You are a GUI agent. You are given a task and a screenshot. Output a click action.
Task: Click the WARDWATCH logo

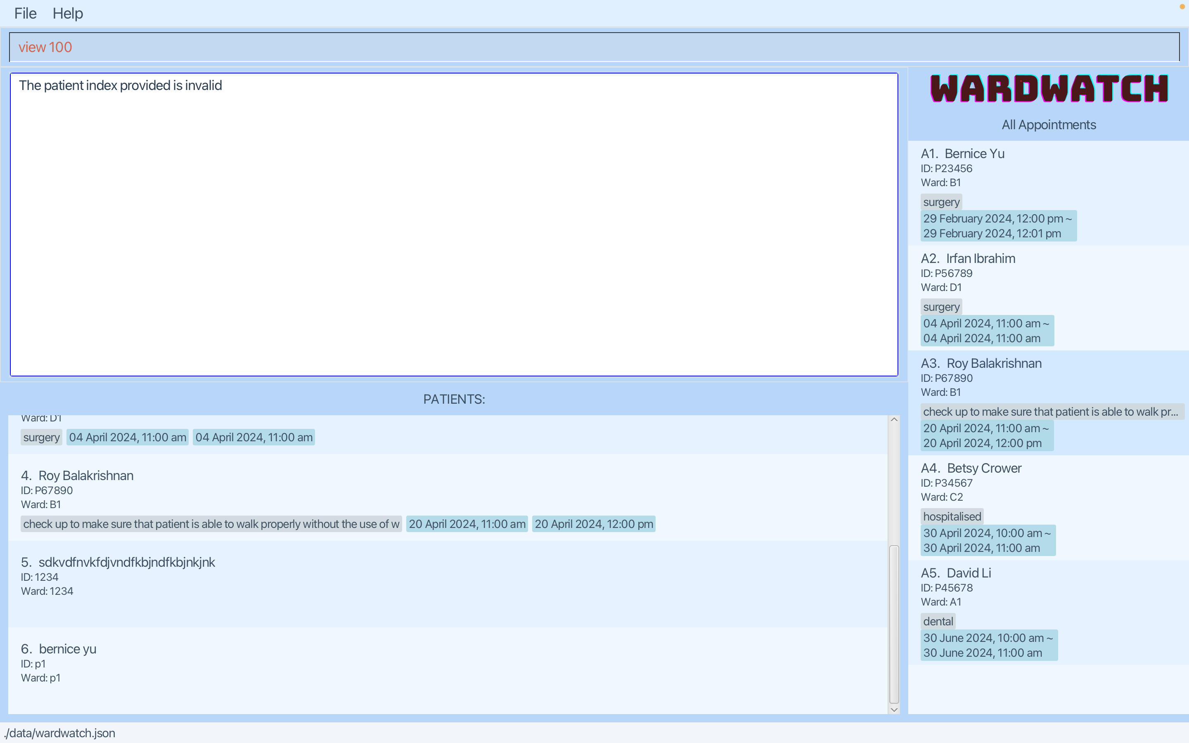[1049, 89]
